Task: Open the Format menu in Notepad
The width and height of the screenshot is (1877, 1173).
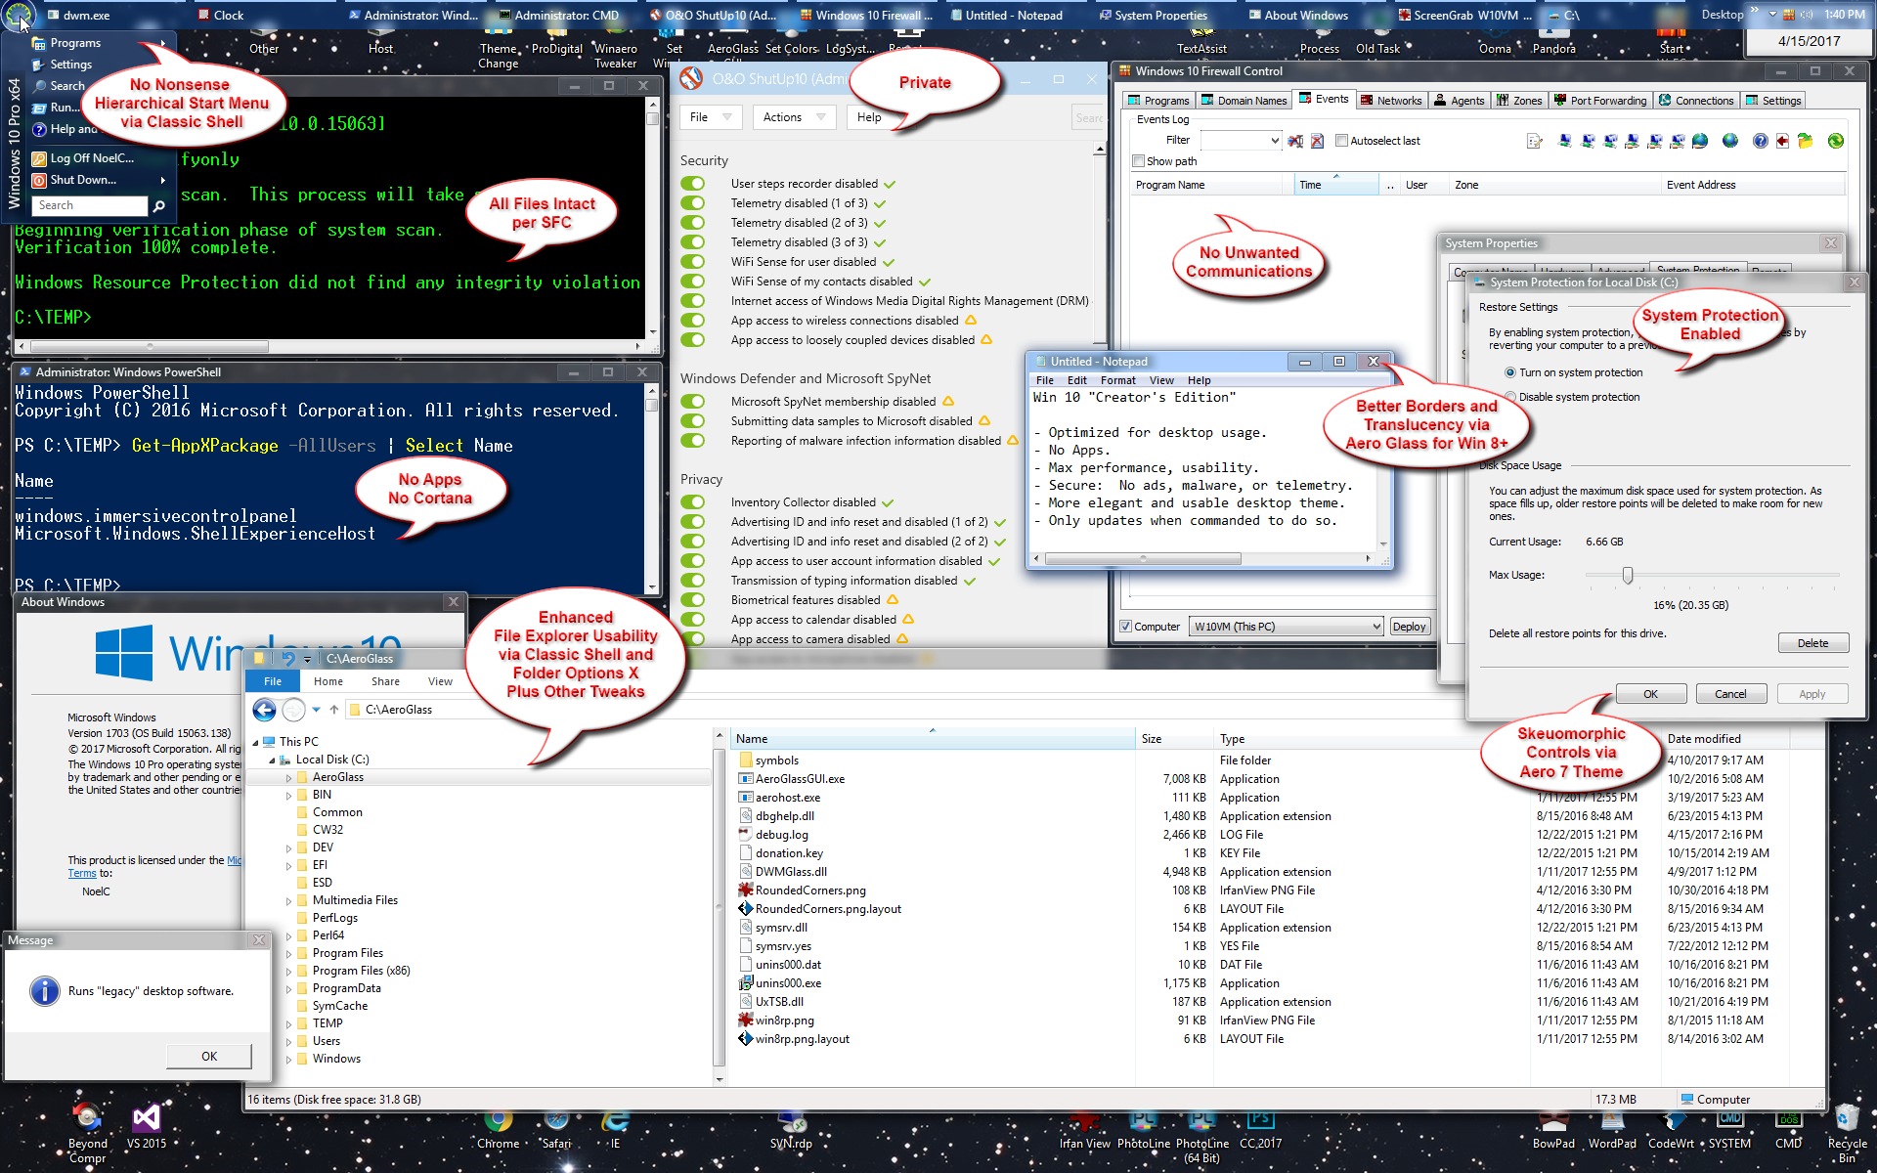Action: (1116, 380)
